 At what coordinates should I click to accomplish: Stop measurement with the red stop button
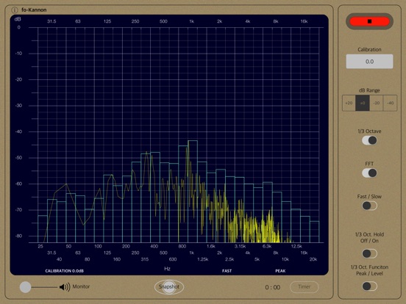369,21
